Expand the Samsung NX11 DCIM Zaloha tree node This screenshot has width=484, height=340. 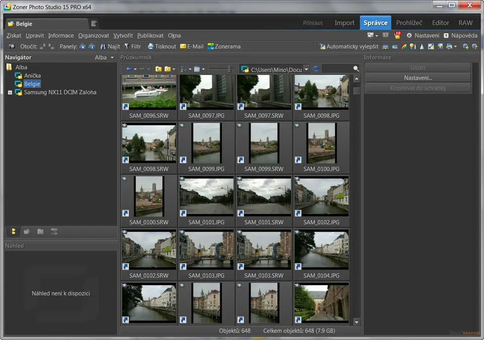10,92
